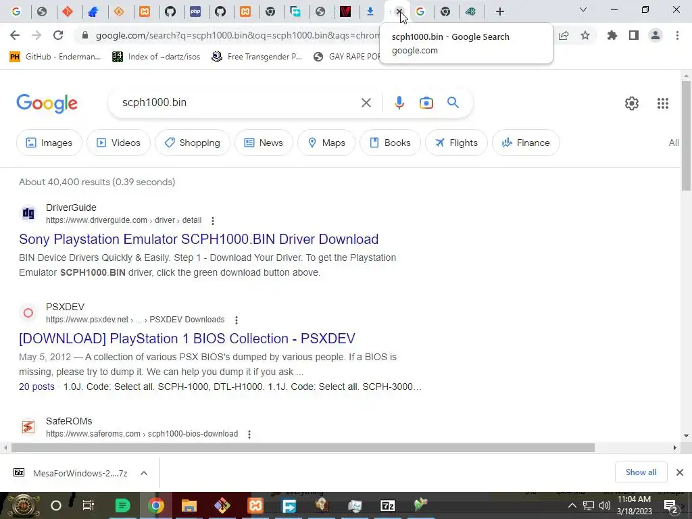Filter results by News
Image resolution: width=692 pixels, height=519 pixels.
point(264,143)
